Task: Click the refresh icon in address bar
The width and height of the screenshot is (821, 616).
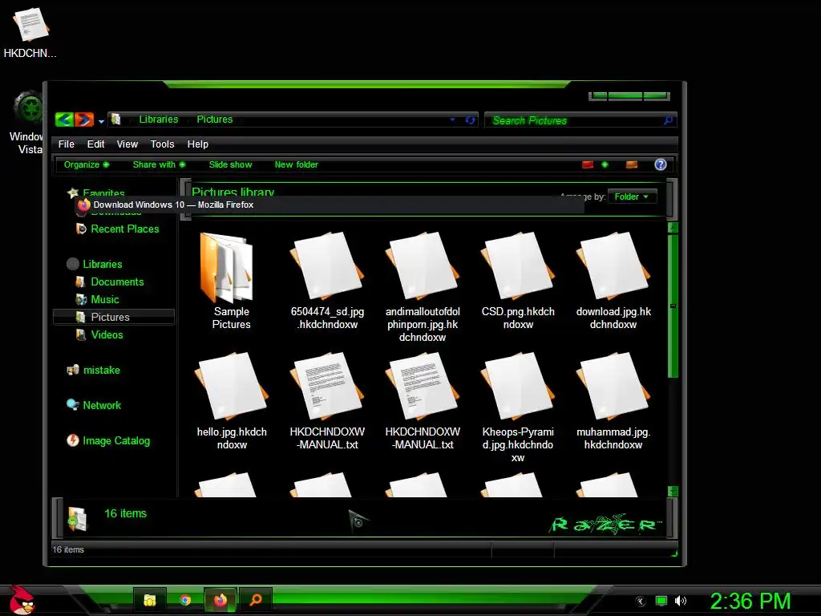Action: click(x=470, y=120)
